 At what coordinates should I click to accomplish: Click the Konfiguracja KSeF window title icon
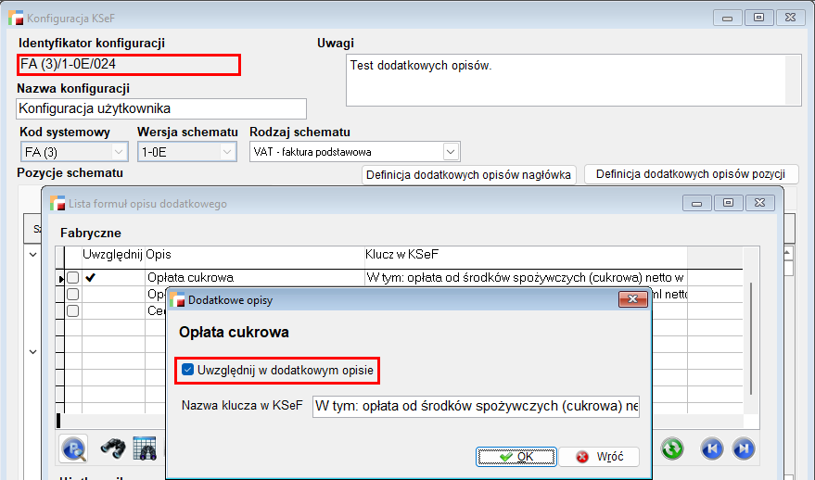click(x=16, y=18)
